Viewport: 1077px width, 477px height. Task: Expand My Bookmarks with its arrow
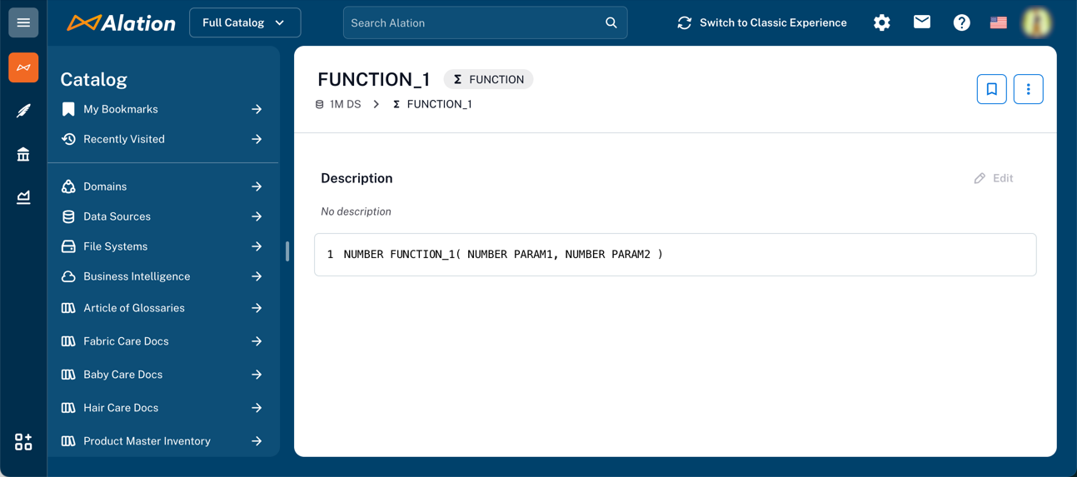pos(257,109)
